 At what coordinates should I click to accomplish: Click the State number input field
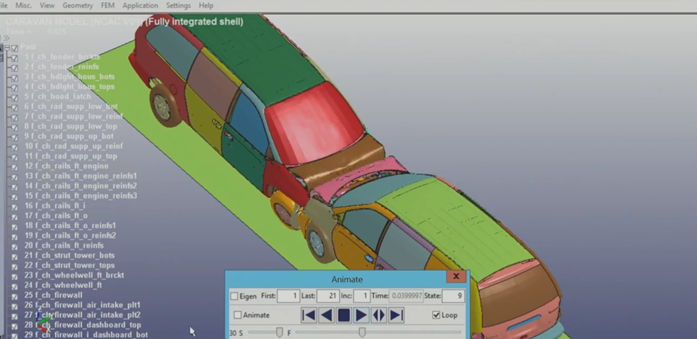(x=452, y=296)
